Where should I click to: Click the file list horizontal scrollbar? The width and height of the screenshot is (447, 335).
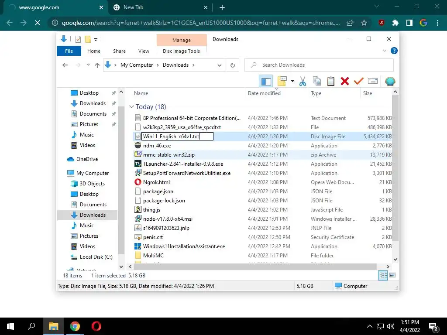[x=255, y=267]
